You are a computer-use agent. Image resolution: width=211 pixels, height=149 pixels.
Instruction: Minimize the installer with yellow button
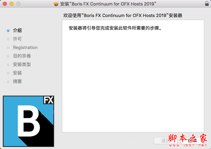(x=12, y=4)
